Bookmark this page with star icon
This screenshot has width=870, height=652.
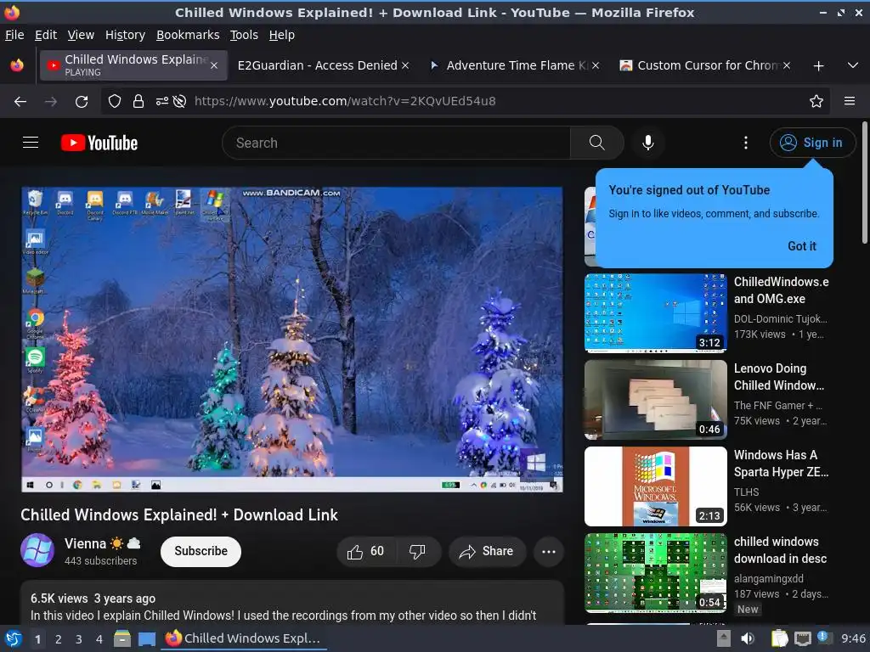tap(816, 101)
